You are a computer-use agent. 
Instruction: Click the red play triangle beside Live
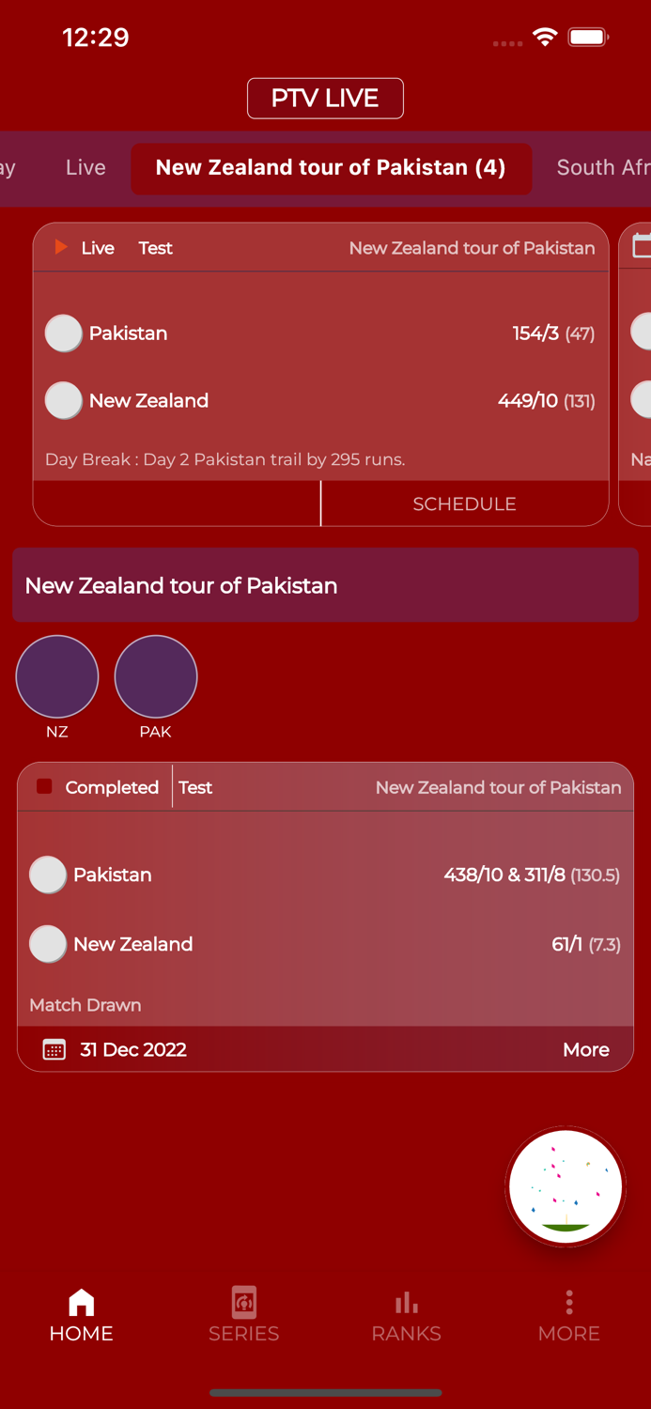tap(60, 247)
